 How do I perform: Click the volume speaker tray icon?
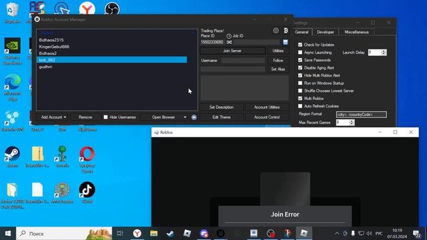point(369,233)
